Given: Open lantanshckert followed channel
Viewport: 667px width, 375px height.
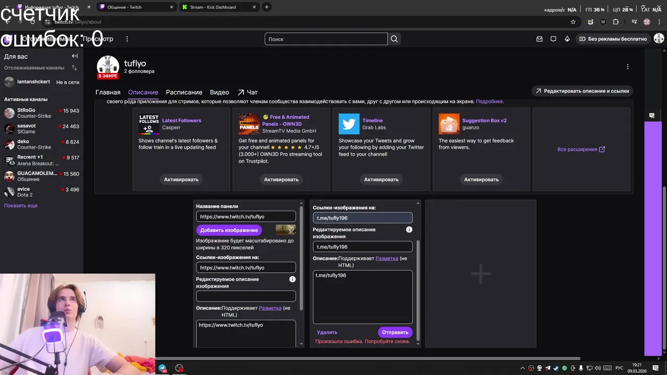Looking at the screenshot, I should click(42, 82).
